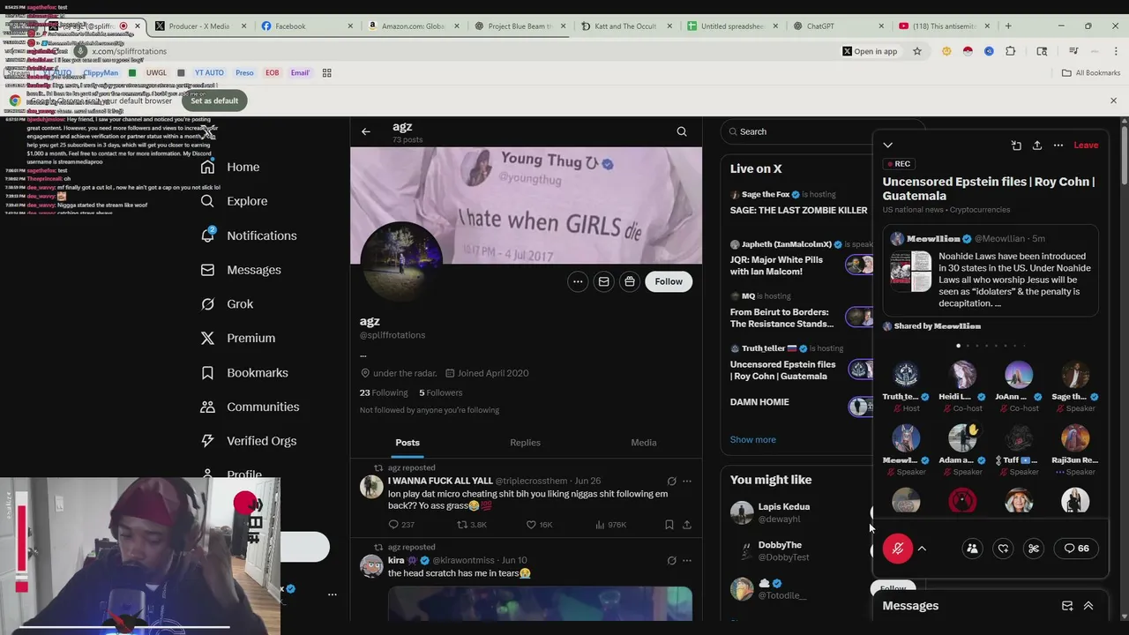
Task: Click the Home house icon
Action: [x=207, y=167]
